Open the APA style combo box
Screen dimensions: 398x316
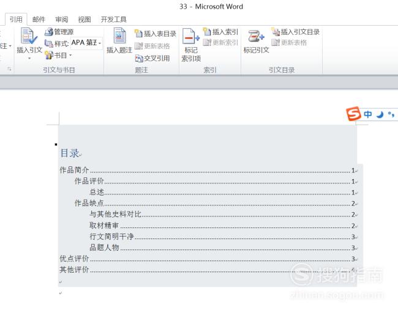(86, 43)
